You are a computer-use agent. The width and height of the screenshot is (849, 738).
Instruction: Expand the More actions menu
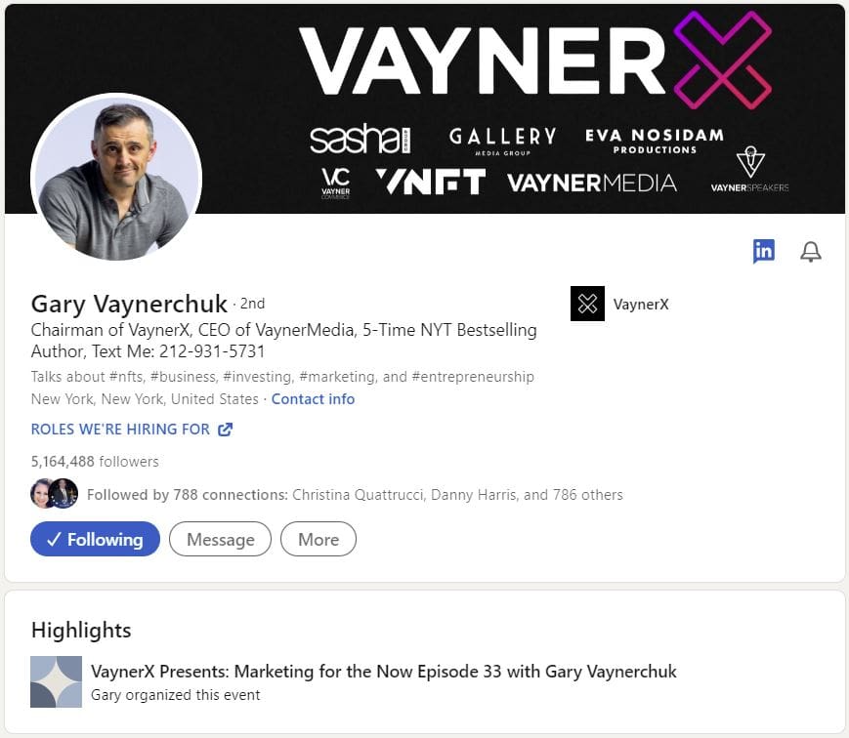(x=318, y=539)
